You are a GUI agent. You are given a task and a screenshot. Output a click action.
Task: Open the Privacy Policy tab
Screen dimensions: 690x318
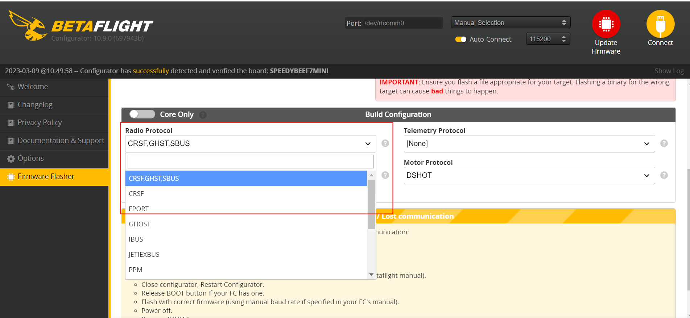(54, 123)
